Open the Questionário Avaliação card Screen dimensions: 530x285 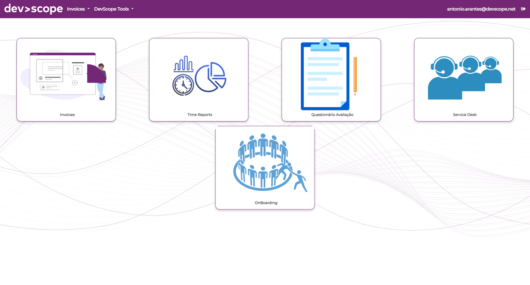tap(331, 79)
